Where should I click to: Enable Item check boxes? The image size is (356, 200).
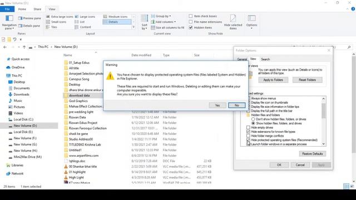pyautogui.click(x=191, y=16)
